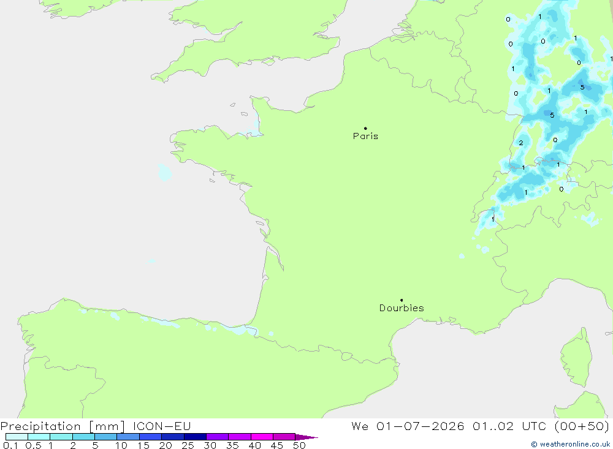Click the Paris city label
Image resolution: width=613 pixels, height=449 pixels.
pos(365,136)
